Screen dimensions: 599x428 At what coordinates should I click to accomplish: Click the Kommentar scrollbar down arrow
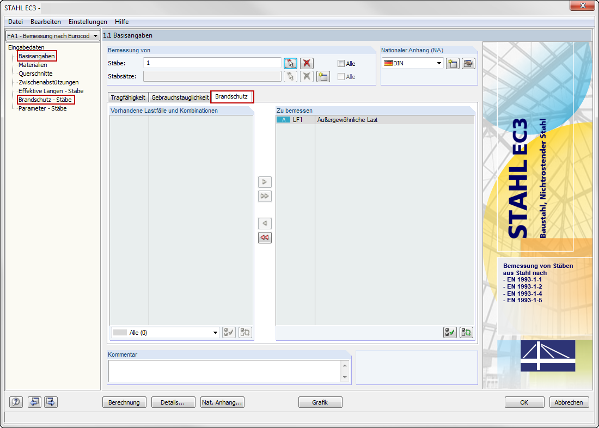coord(345,377)
